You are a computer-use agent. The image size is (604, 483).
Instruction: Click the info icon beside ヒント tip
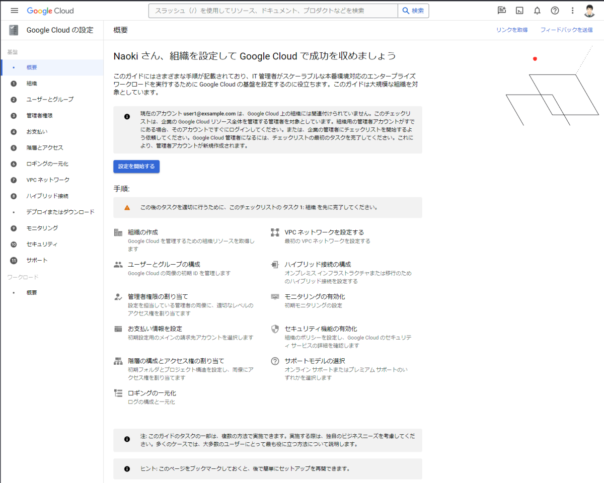(x=127, y=469)
